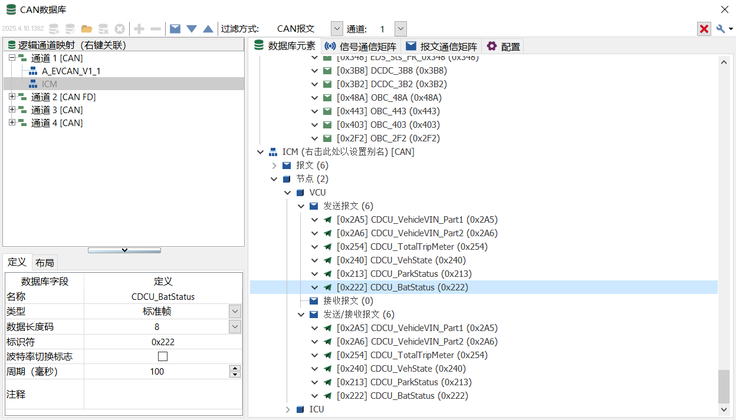Open the 类型 标准帧 dropdown arrow
This screenshot has height=420, width=736.
(x=235, y=312)
